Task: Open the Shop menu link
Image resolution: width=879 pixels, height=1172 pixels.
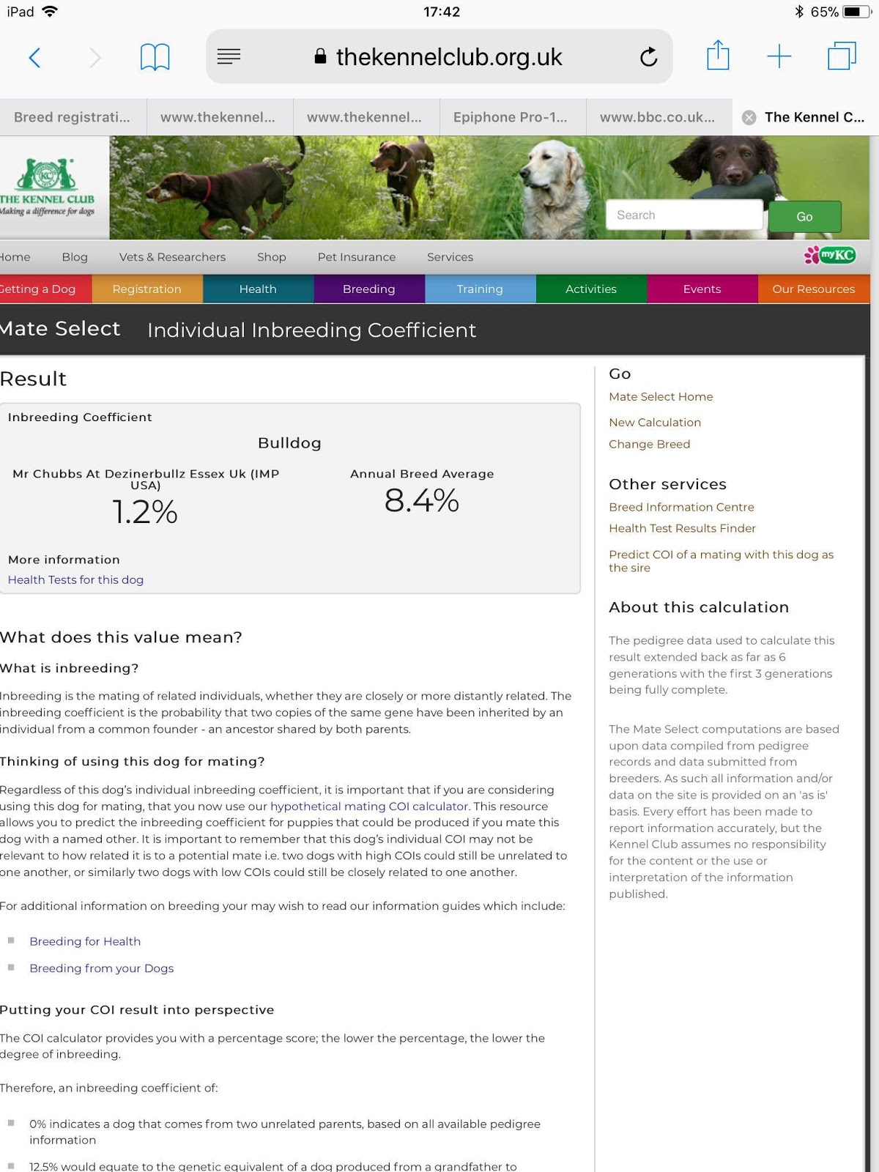Action: [272, 257]
